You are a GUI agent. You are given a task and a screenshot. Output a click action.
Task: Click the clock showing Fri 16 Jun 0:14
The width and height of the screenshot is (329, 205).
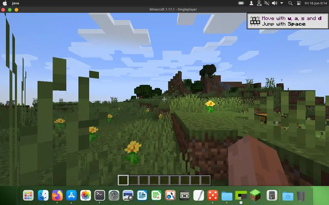click(316, 3)
